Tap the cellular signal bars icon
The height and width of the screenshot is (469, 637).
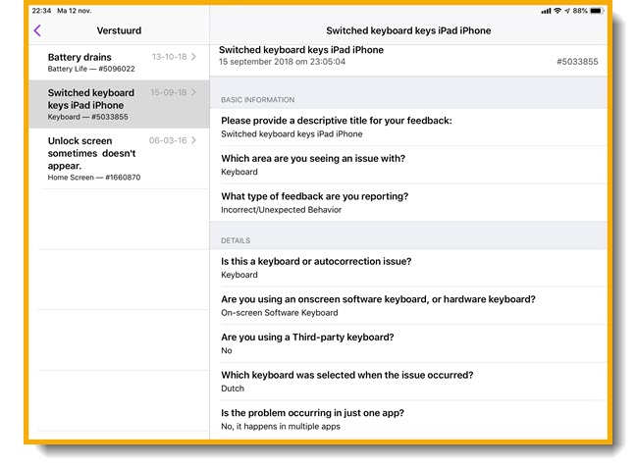546,11
